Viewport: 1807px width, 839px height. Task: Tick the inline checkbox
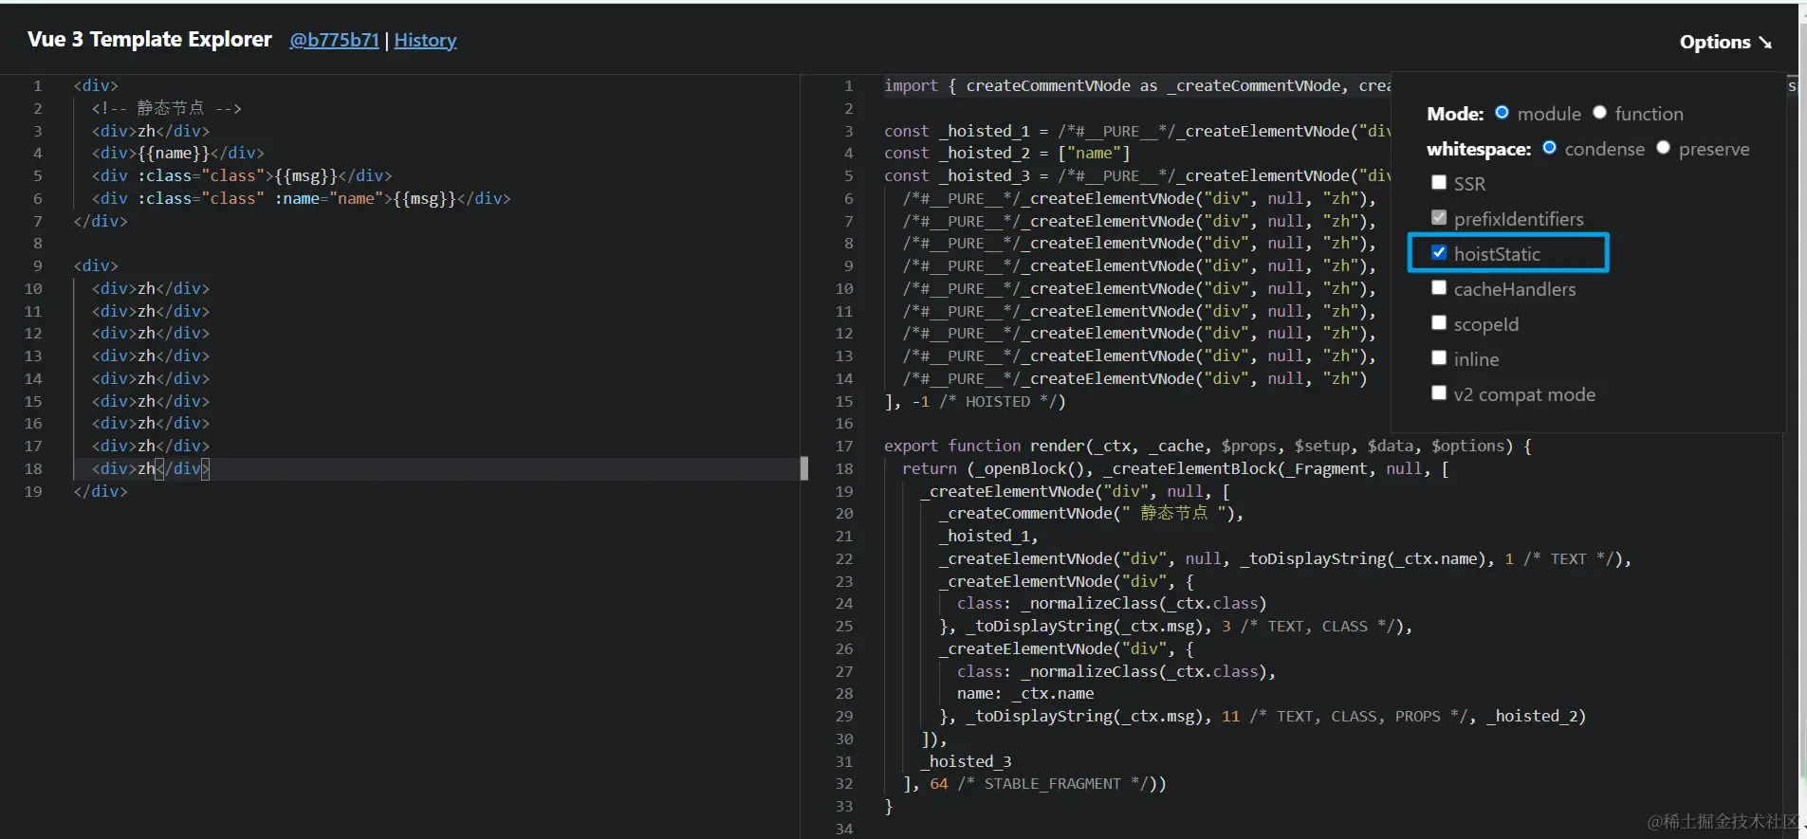(x=1439, y=357)
